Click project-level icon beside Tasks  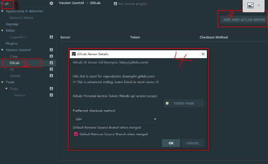pos(51,88)
